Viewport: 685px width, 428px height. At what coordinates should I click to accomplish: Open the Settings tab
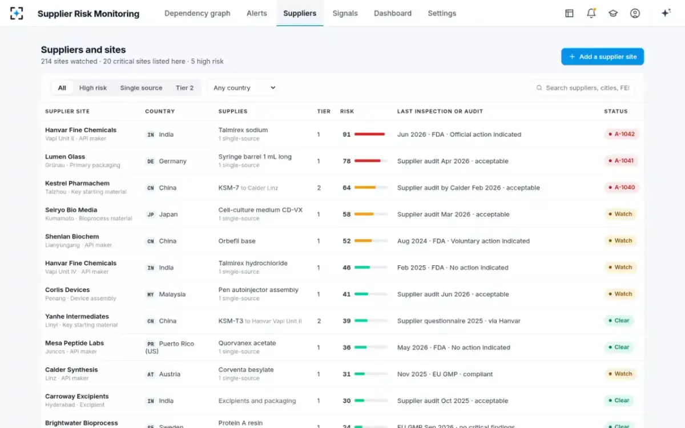442,13
